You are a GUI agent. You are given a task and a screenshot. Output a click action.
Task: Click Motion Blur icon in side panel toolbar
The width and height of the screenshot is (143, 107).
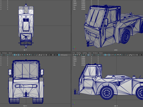click(x=120, y=55)
